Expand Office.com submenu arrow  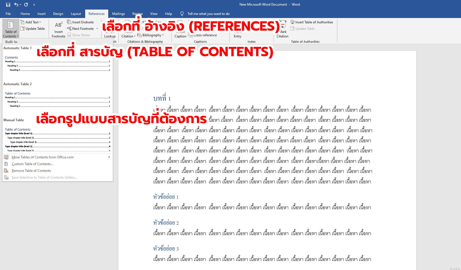click(109, 157)
